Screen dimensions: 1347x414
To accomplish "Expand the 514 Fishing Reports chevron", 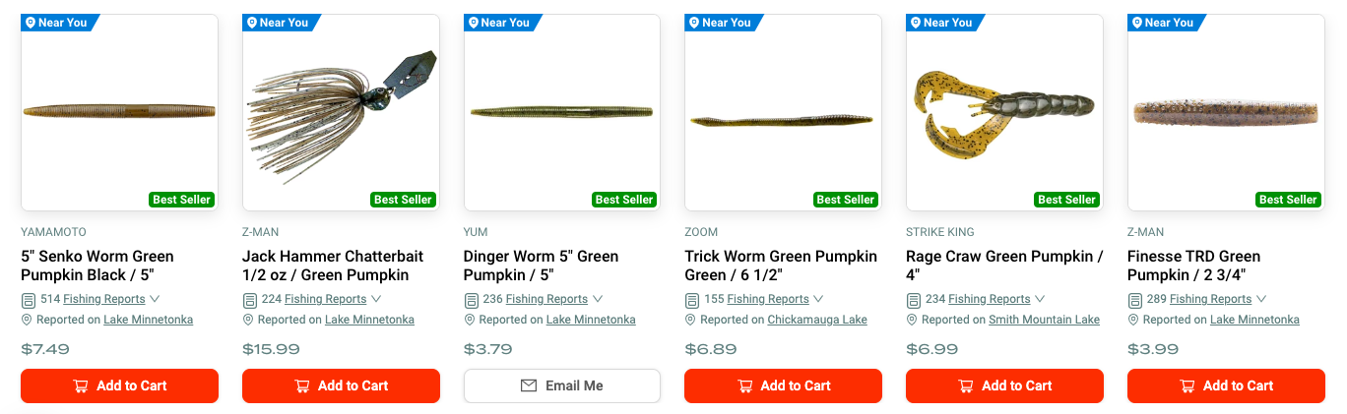I will (x=156, y=299).
